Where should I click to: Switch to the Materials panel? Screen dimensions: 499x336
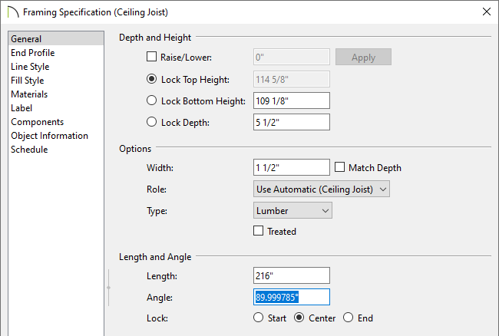(x=29, y=94)
